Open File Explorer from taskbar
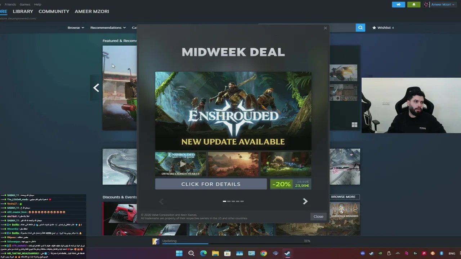The width and height of the screenshot is (461, 259). coord(215,253)
